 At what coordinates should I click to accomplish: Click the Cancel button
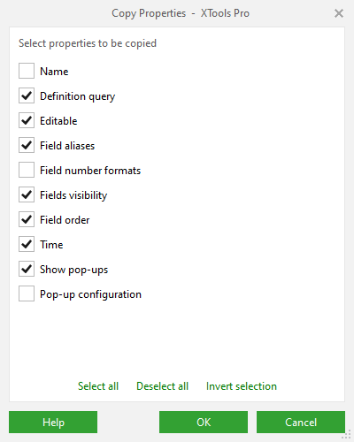[x=301, y=423]
